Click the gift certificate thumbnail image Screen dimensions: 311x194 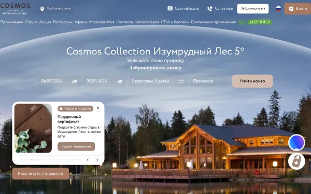33,128
